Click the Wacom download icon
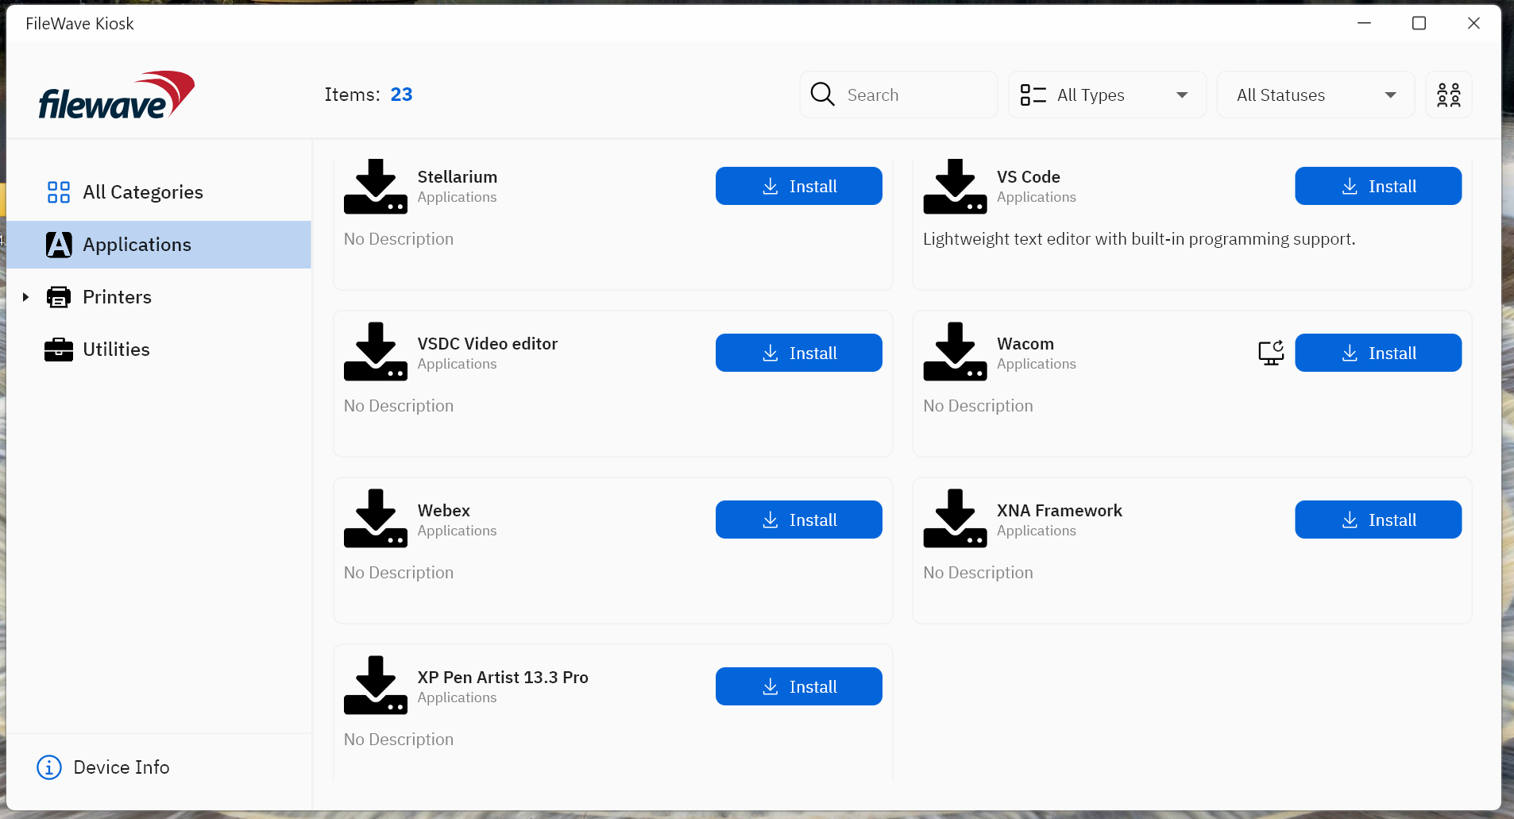The image size is (1514, 819). pyautogui.click(x=955, y=352)
